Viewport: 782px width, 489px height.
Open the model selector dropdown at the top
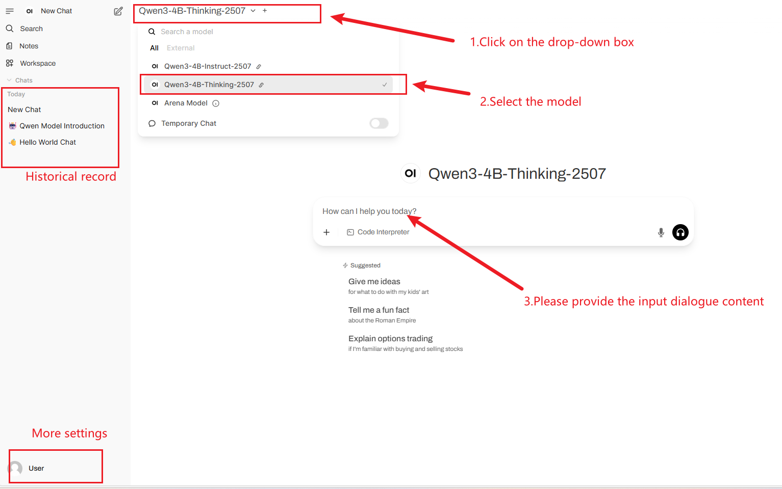(x=197, y=11)
